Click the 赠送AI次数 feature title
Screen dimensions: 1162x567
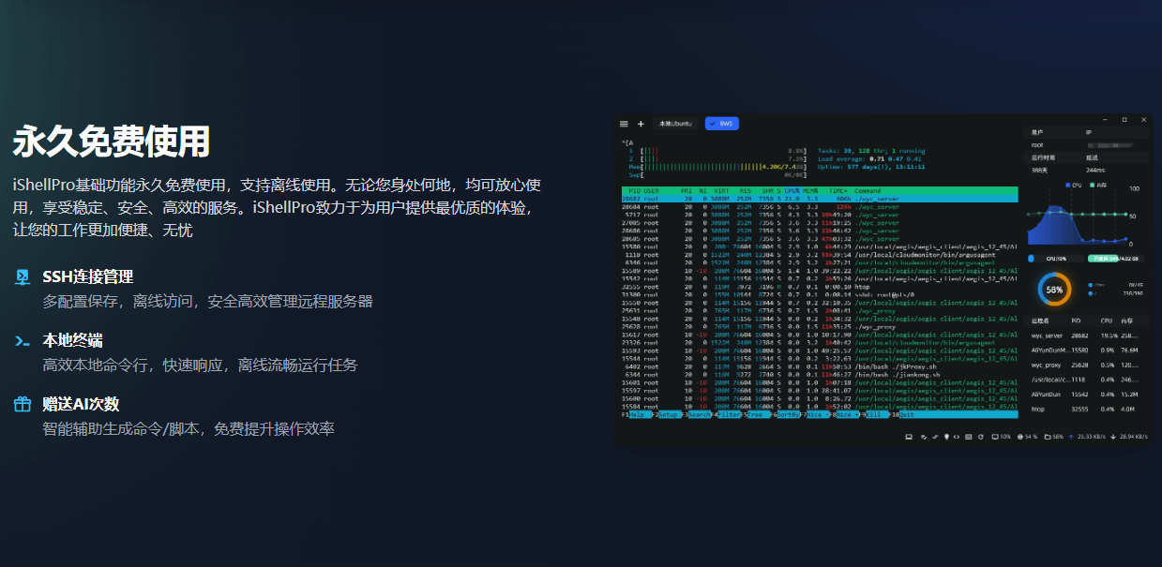tap(81, 404)
